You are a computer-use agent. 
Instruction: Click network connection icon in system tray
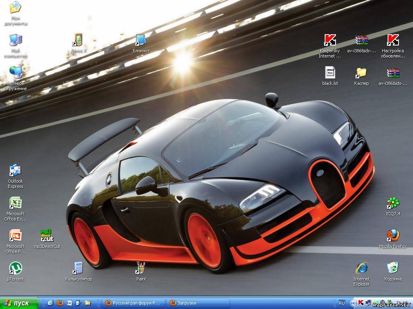click(368, 303)
